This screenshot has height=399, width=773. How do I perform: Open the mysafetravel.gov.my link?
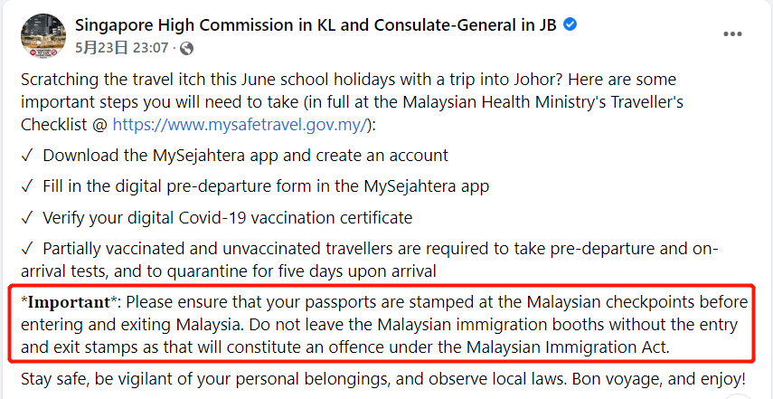pos(240,125)
